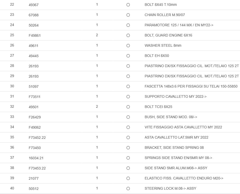
Task: Click part number 67088
Action: pyautogui.click(x=34, y=15)
